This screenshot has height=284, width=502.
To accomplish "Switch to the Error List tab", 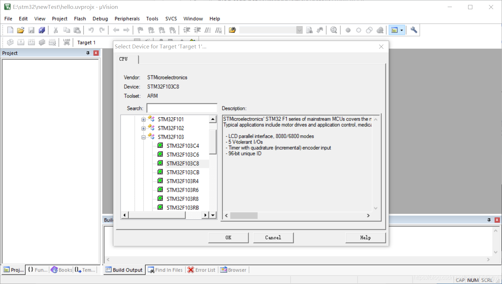I will click(201, 270).
